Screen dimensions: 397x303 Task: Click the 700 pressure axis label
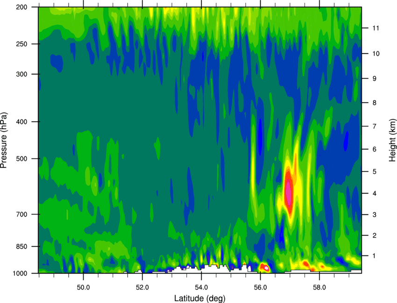pos(21,214)
